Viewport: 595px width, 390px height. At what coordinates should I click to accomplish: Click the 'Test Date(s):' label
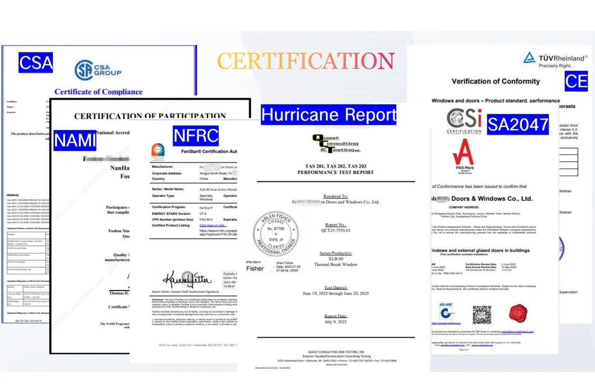(336, 287)
